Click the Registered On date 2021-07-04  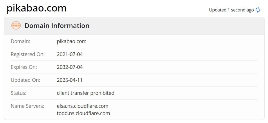coord(70,54)
